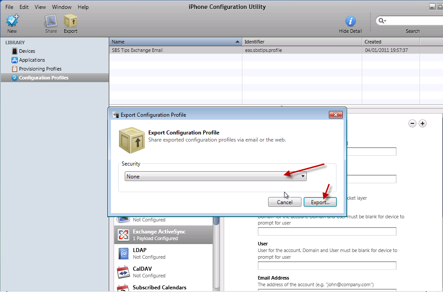Click the Email Address input field
Viewport: 443px width, 292px height.
tap(327, 290)
